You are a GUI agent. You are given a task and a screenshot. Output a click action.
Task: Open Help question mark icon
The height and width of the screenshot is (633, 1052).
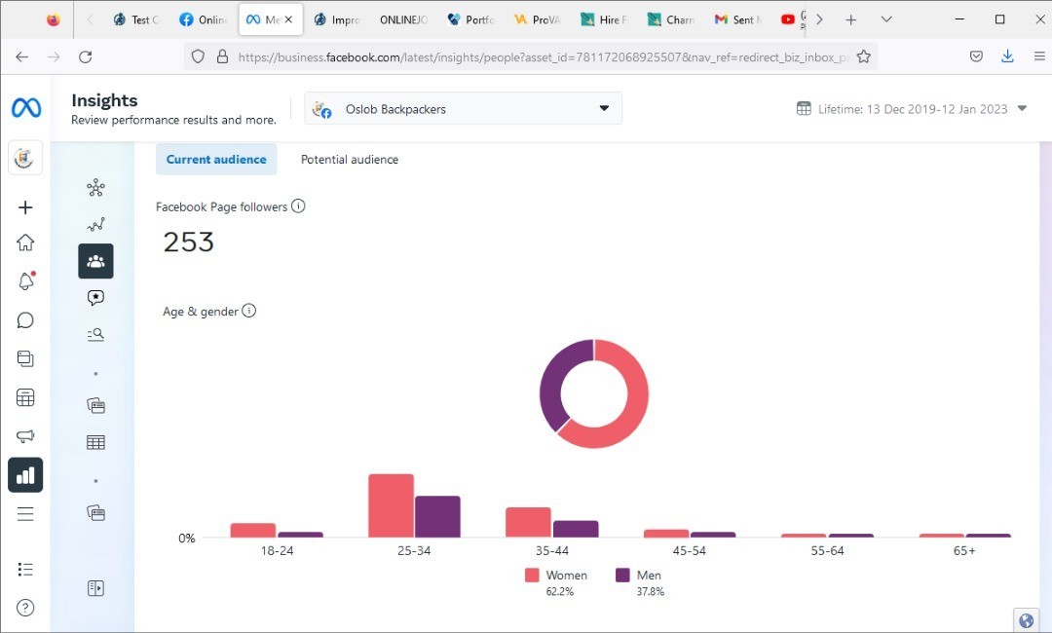24,608
